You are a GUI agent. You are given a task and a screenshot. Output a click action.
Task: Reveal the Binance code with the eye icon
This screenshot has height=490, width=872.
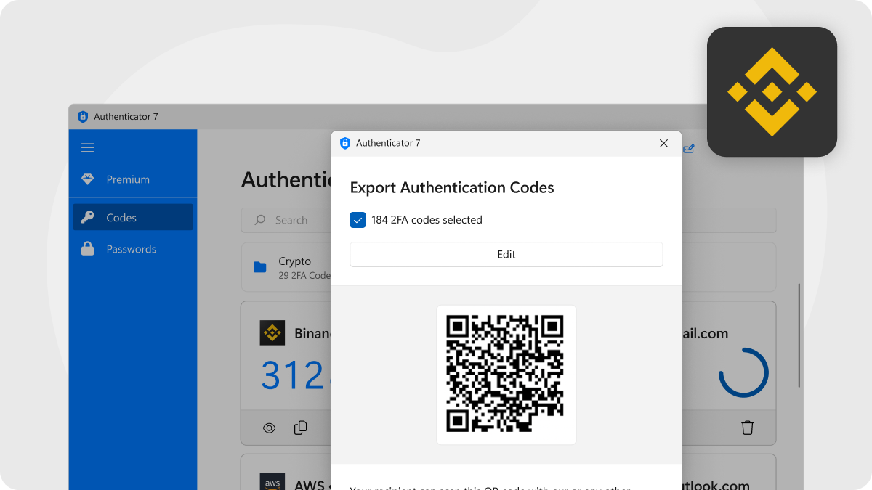pos(269,428)
